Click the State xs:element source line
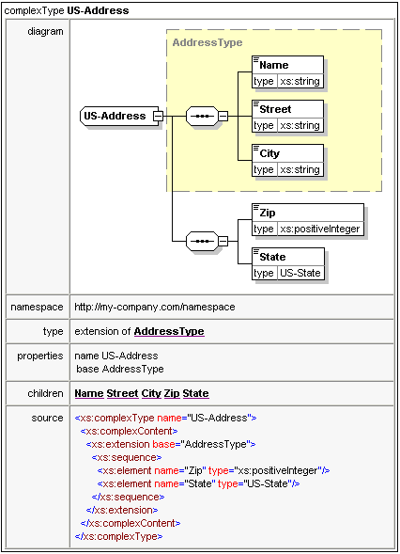 [198, 483]
